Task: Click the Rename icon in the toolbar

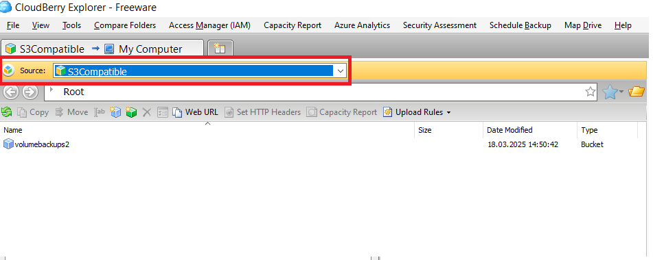Action: (100, 112)
